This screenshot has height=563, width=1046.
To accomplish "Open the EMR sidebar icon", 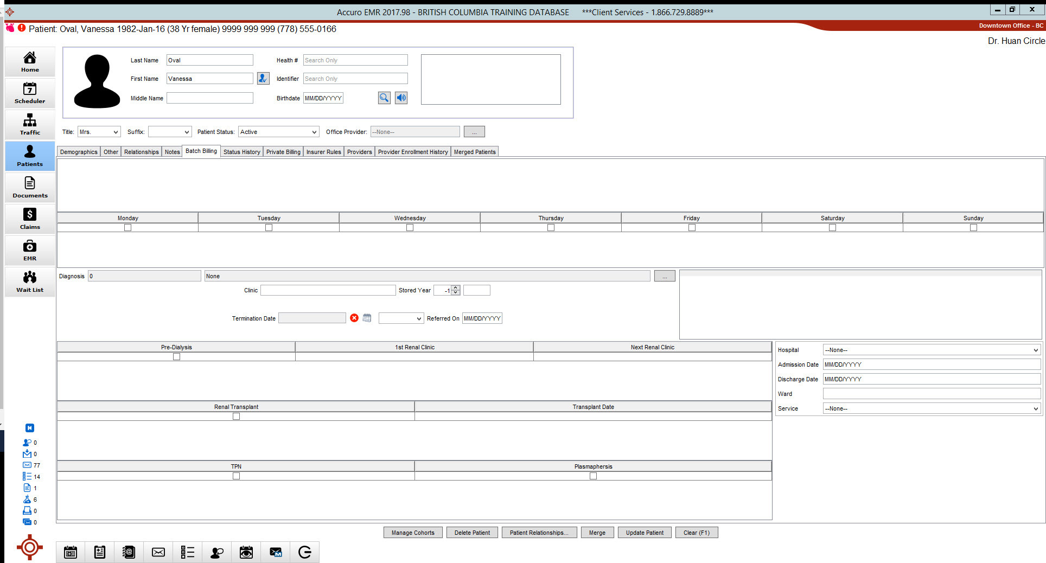I will click(30, 250).
